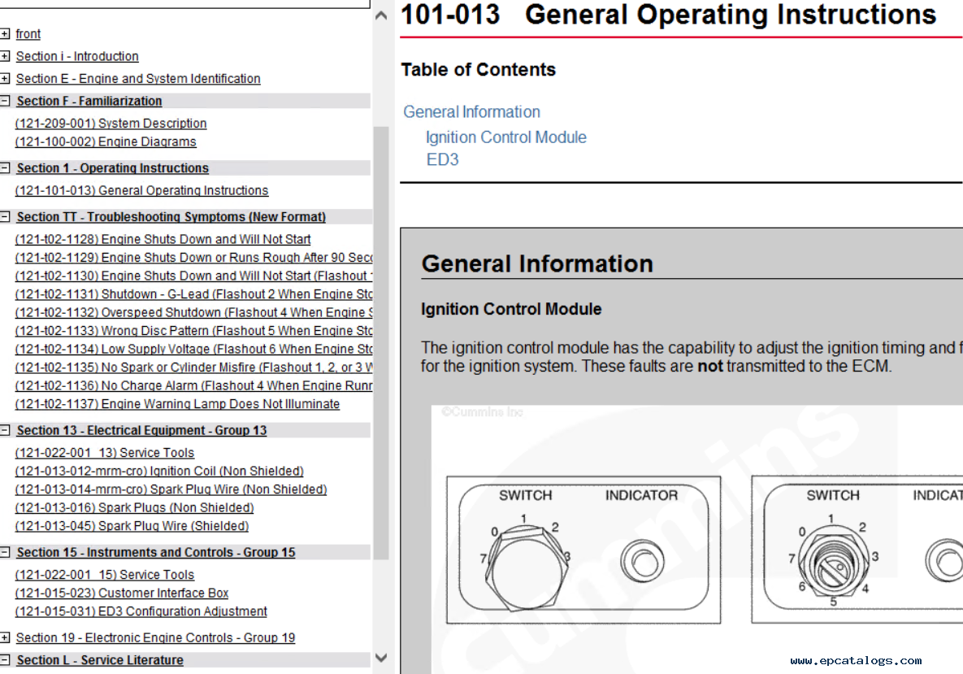Image resolution: width=963 pixels, height=674 pixels.
Task: Expand the front tree node
Action: click(x=5, y=34)
